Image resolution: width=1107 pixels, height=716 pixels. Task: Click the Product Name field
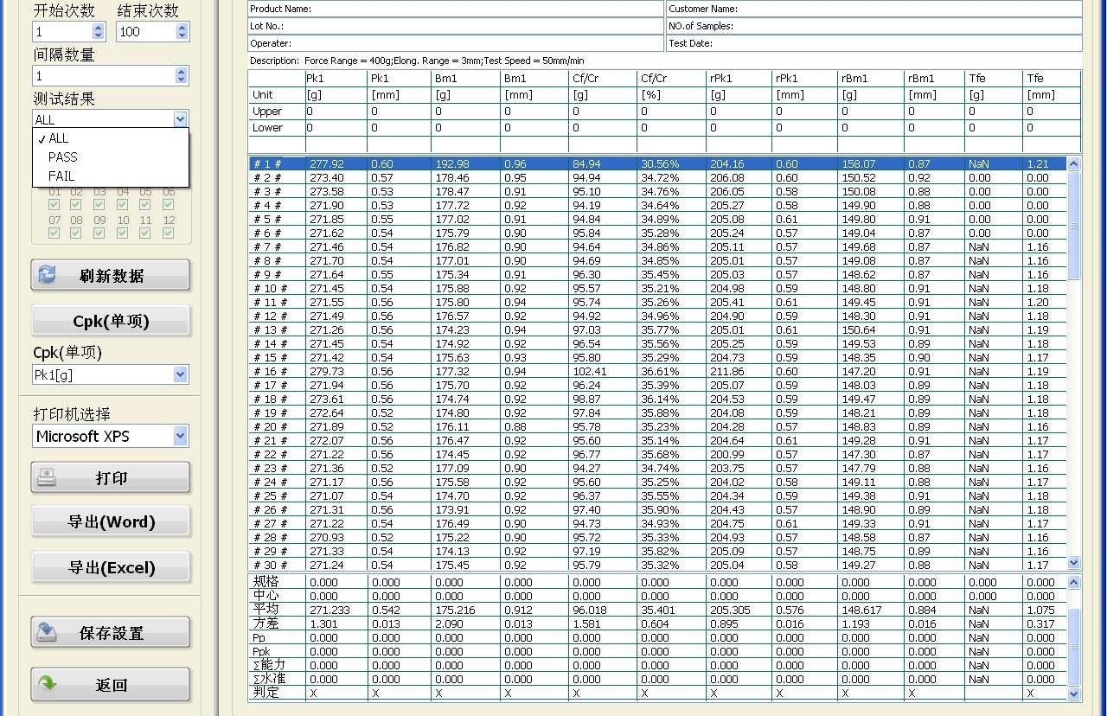coord(456,9)
